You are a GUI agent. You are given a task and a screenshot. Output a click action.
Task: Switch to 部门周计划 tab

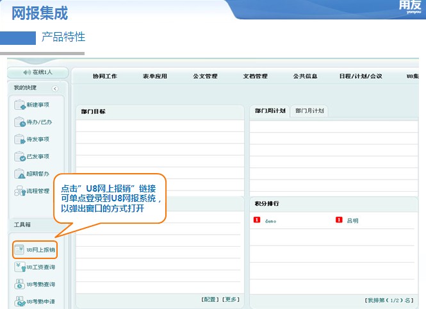(x=270, y=111)
